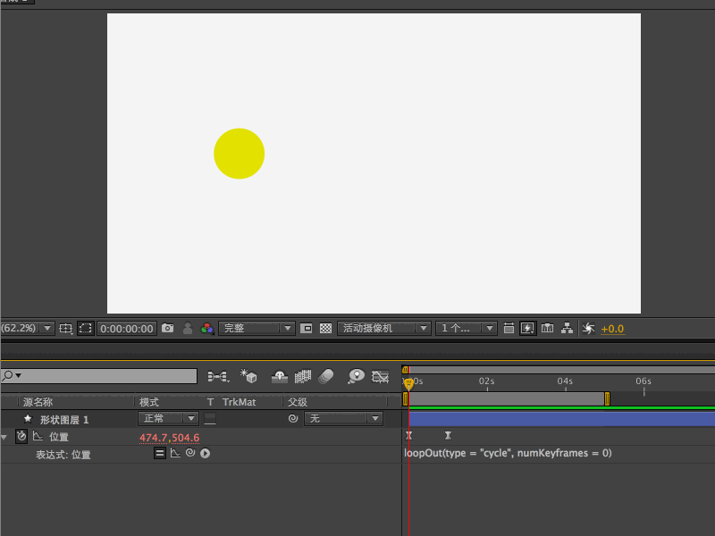This screenshot has height=536, width=715.
Task: Toggle the draft 3D icon
Action: pyautogui.click(x=248, y=376)
